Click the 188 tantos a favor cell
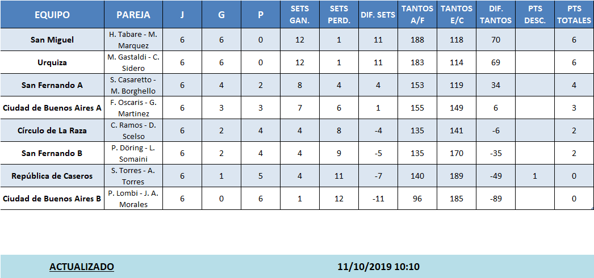This screenshot has height=278, width=594. pyautogui.click(x=417, y=40)
